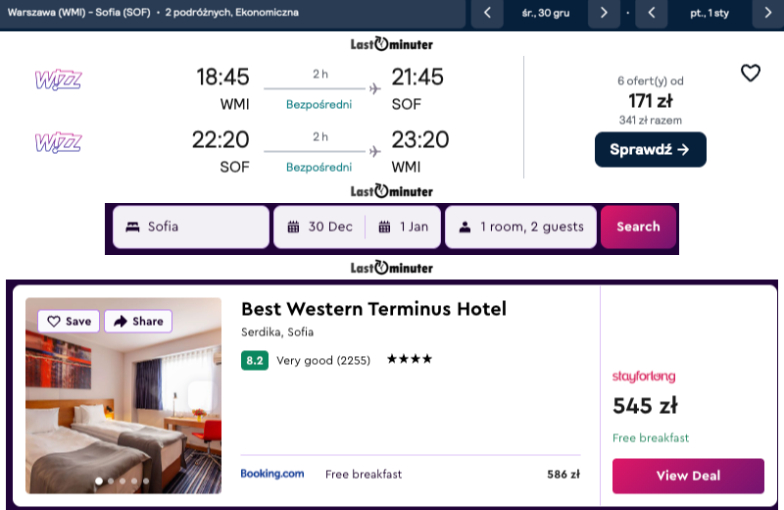Viewport: 784px width, 510px height.
Task: Go to next day after pt., 1 sty
Action: coord(767,13)
